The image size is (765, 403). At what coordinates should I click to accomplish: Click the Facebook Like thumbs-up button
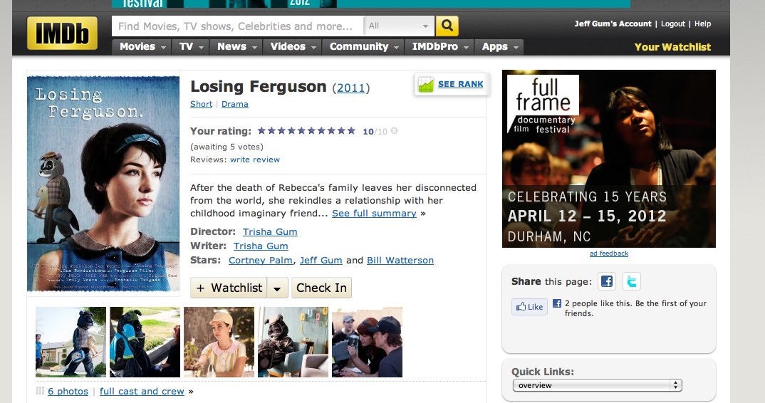pos(529,306)
